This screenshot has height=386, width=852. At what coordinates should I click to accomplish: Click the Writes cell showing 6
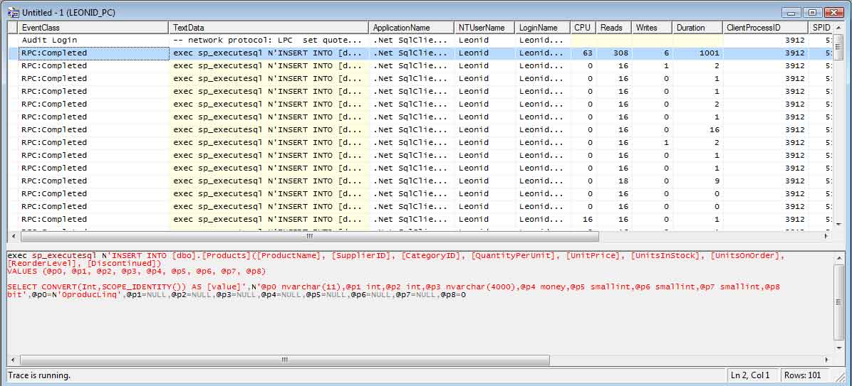pyautogui.click(x=652, y=53)
